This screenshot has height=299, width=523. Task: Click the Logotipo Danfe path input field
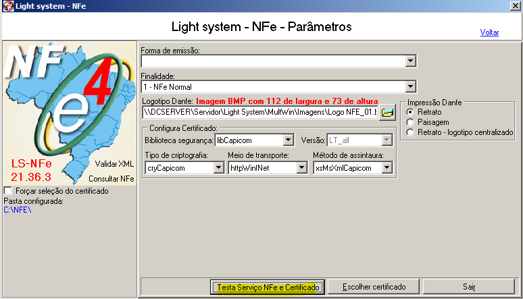pyautogui.click(x=260, y=112)
